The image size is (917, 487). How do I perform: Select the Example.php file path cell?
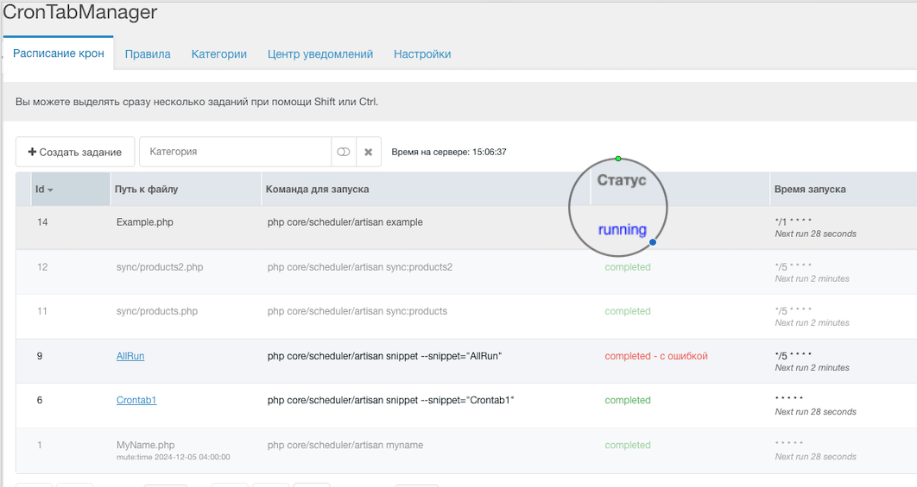145,222
